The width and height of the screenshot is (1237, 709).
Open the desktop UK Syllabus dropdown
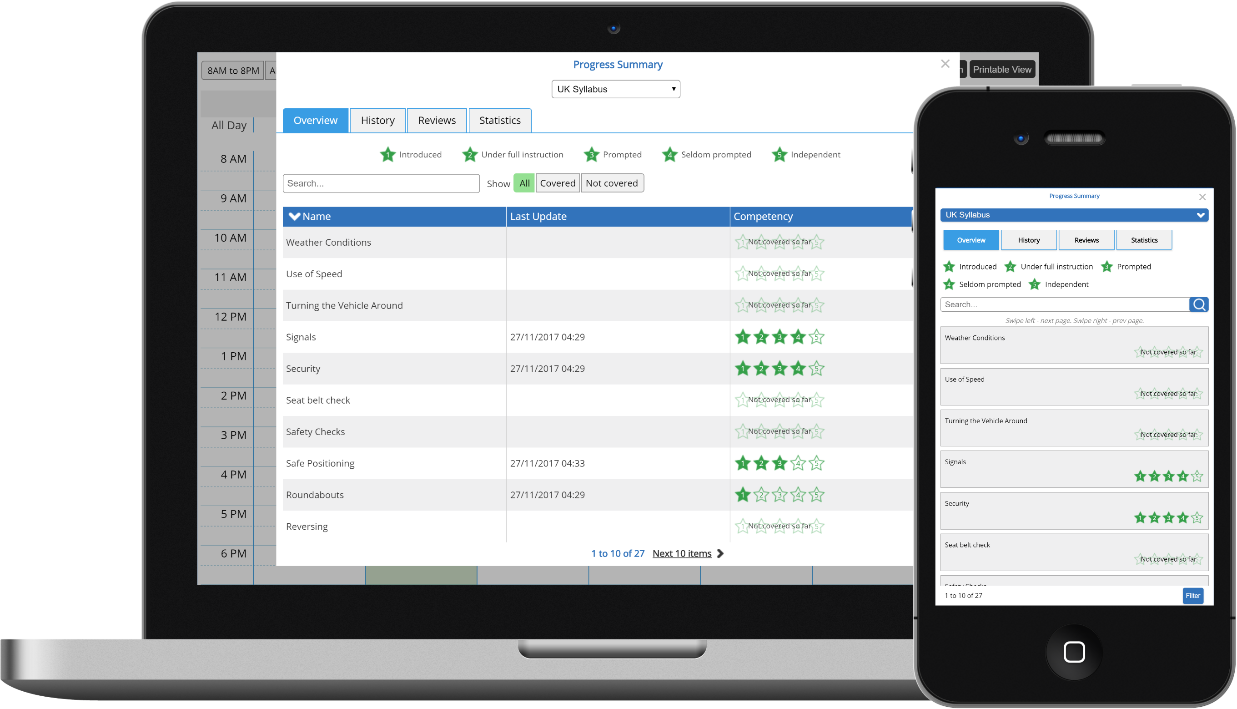click(616, 89)
